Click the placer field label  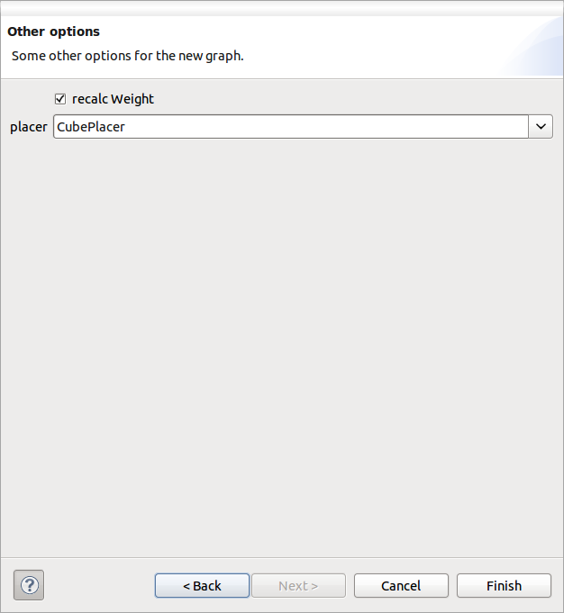click(28, 127)
